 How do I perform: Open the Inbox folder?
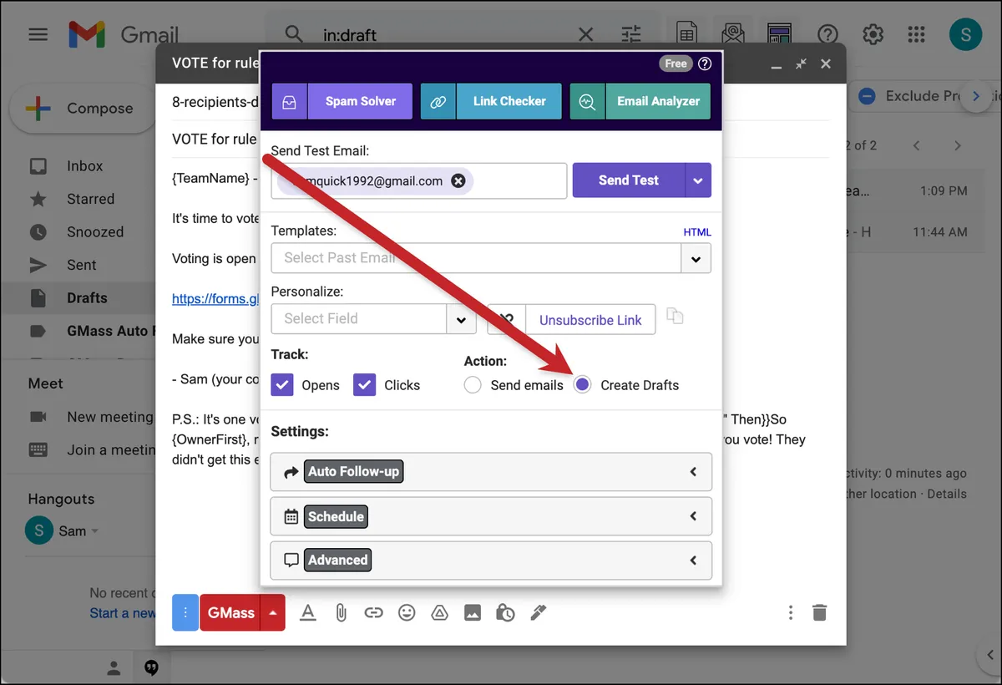click(x=84, y=166)
